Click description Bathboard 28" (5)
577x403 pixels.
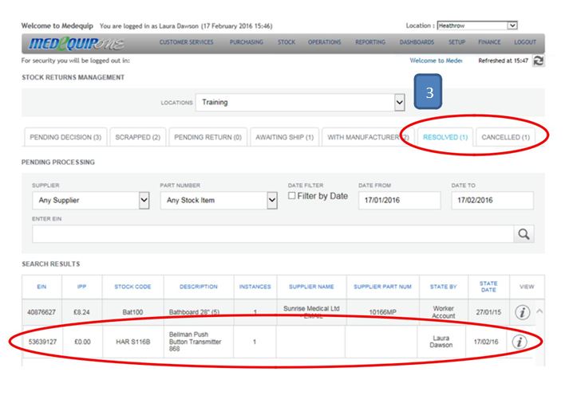click(194, 312)
